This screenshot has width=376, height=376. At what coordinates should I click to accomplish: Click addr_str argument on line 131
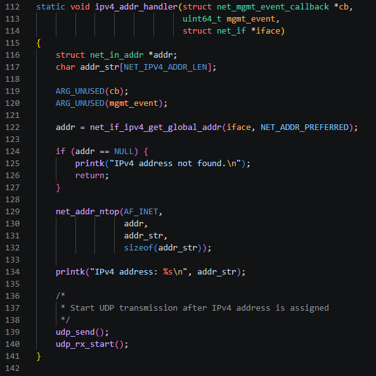pos(143,236)
